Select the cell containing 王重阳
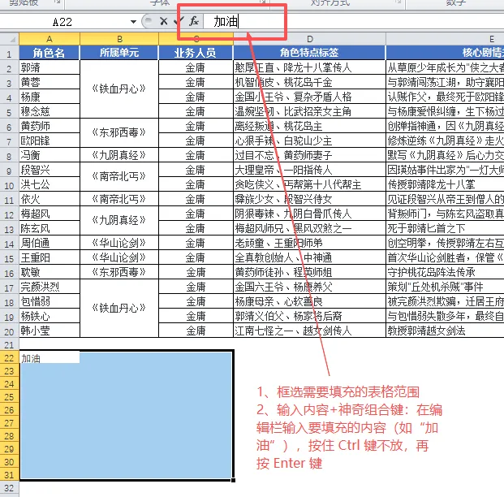504x497 pixels. 50,257
